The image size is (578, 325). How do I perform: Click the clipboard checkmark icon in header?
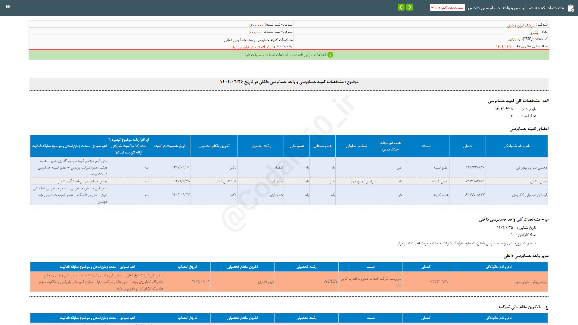coord(570,8)
